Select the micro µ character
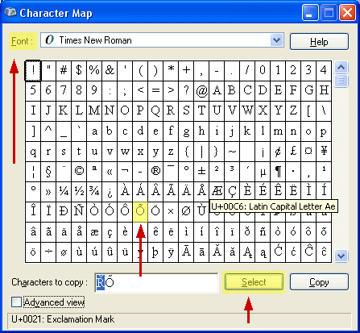 coord(263,172)
